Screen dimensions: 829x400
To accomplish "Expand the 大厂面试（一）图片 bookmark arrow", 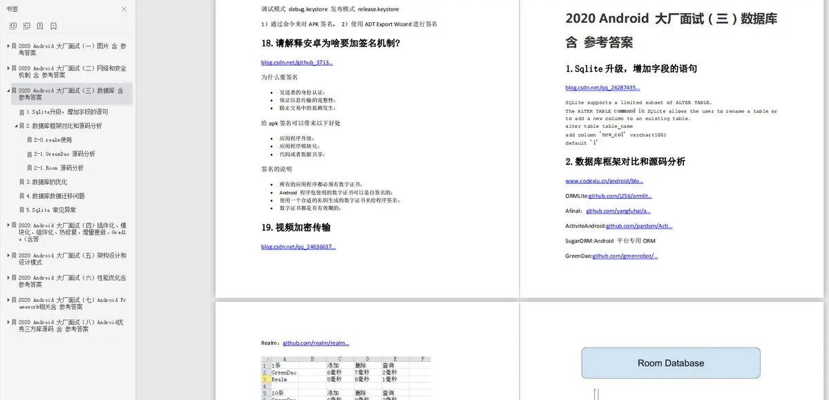I will [8, 46].
